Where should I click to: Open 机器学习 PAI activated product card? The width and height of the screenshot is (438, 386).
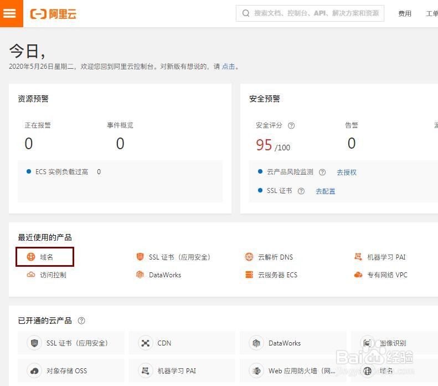[182, 370]
